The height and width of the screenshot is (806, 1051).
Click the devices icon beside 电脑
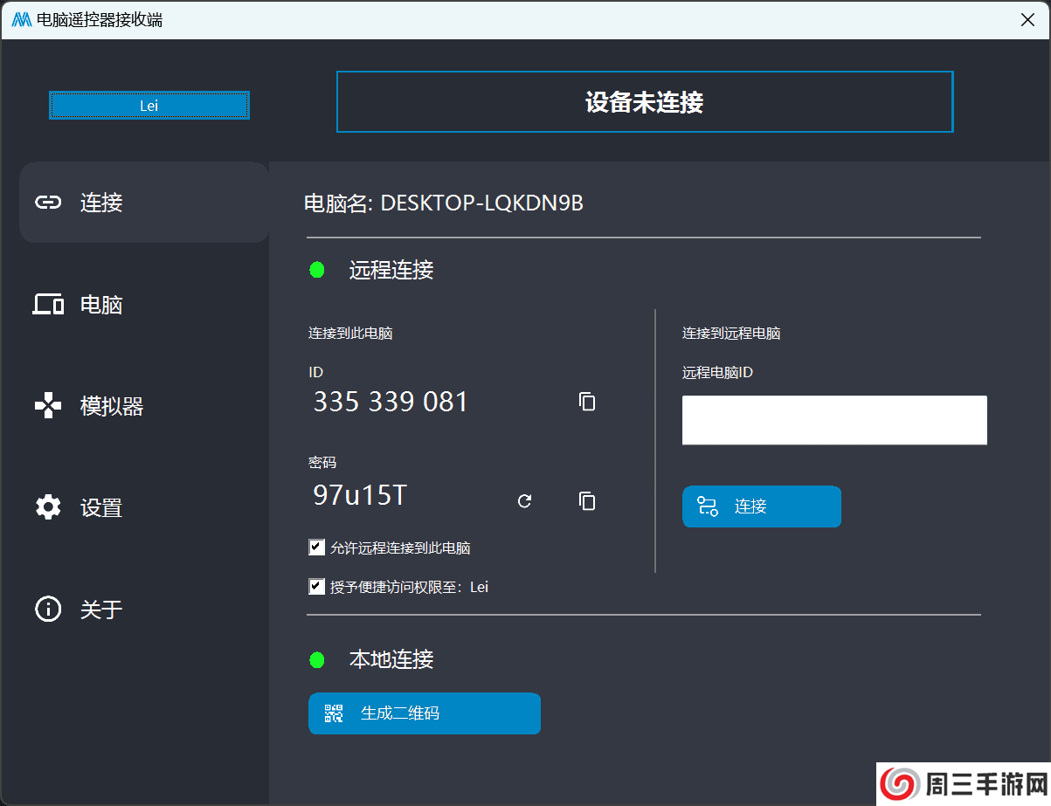click(x=48, y=305)
